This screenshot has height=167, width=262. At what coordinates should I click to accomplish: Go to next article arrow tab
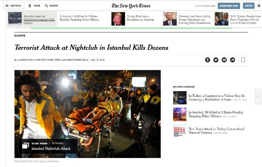coord(258,96)
